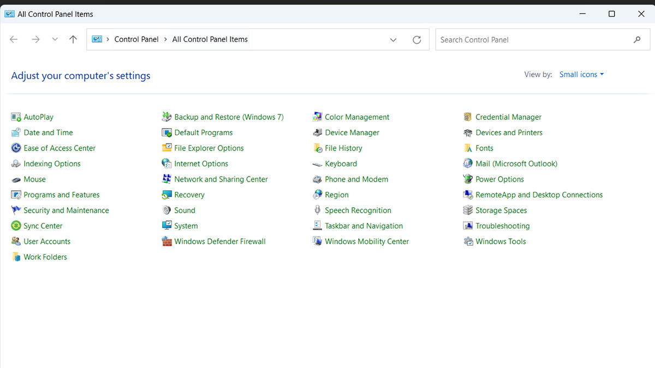This screenshot has height=368, width=655.
Task: Select the Security and Maintenance flag icon
Action: [16, 210]
